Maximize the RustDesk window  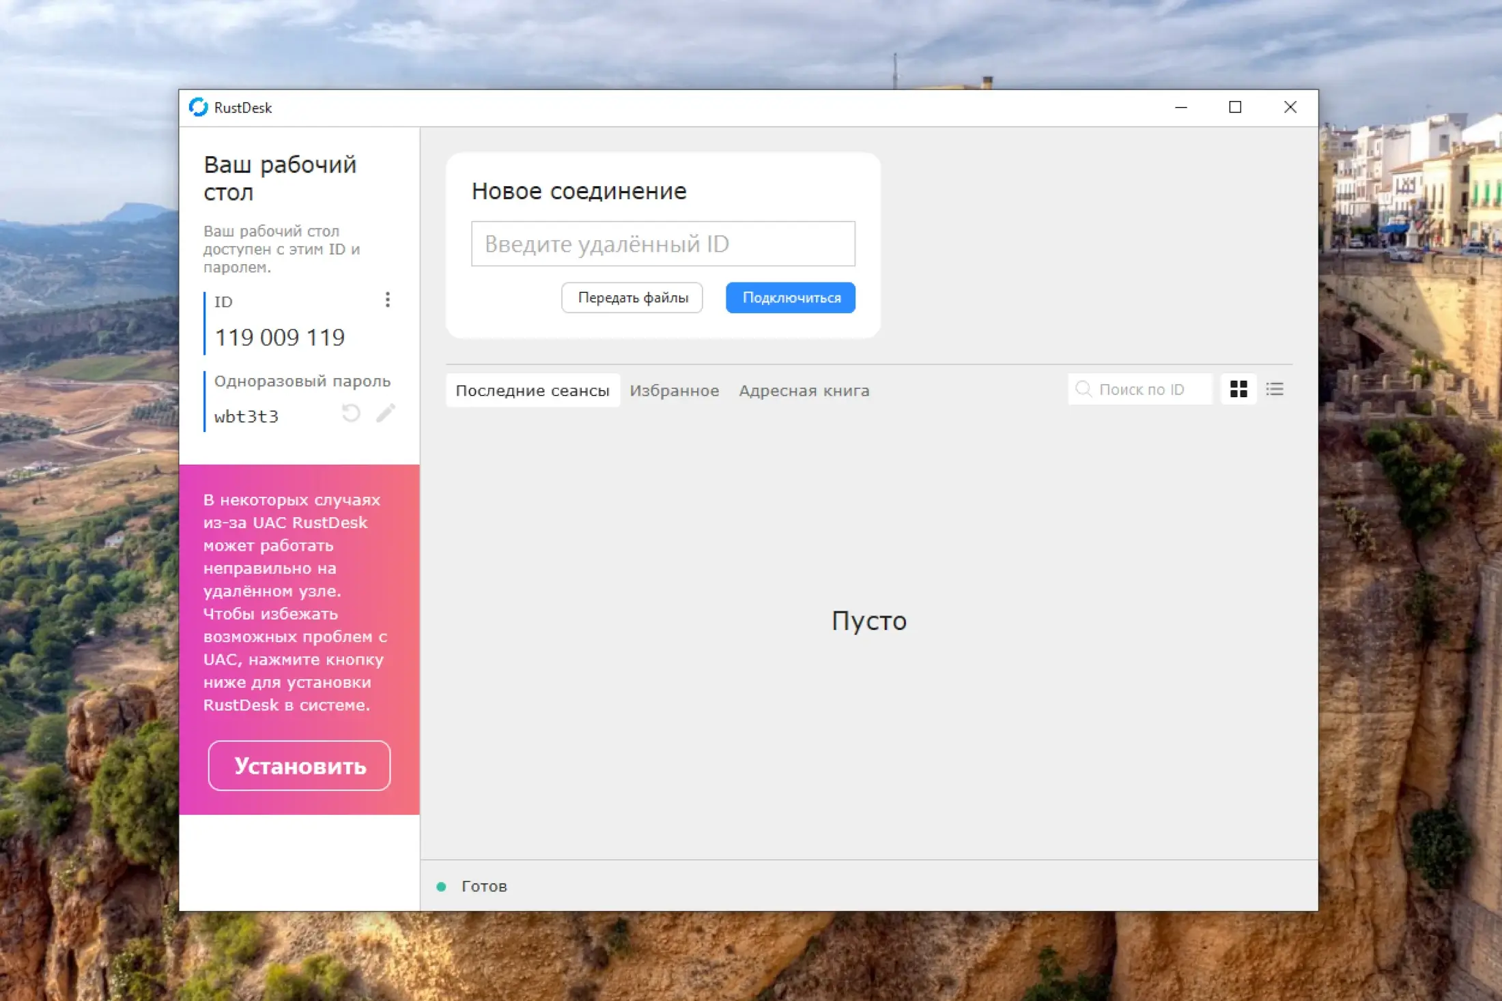tap(1235, 107)
